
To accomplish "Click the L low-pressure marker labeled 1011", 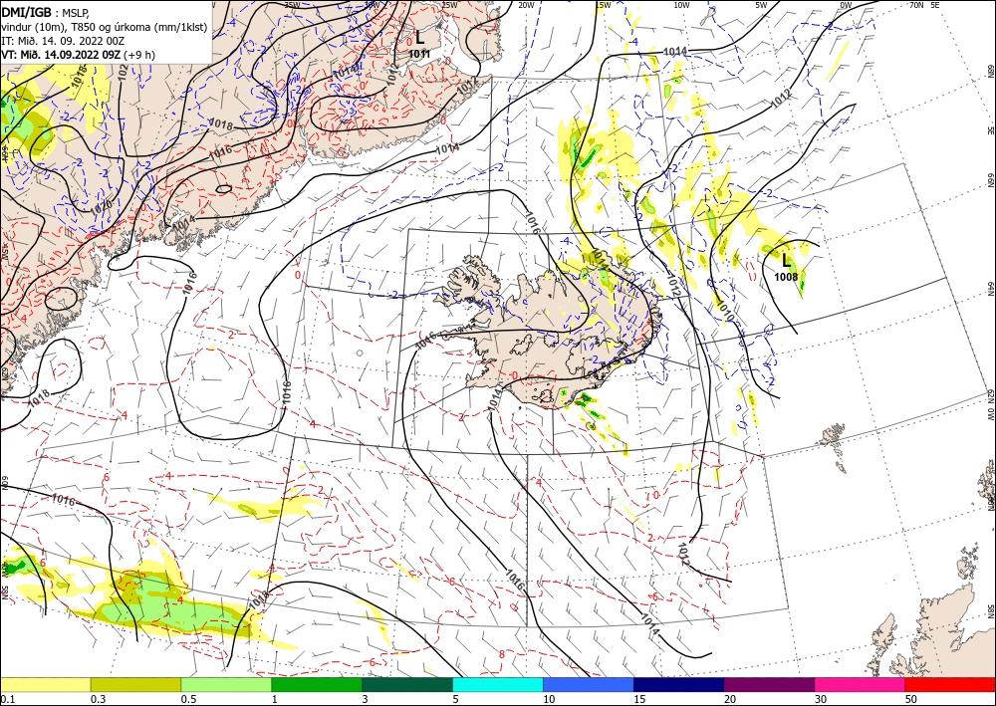I will pyautogui.click(x=419, y=37).
